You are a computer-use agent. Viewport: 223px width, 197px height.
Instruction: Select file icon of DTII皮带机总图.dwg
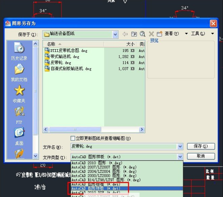47,51
